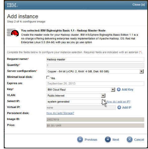Viewport: 148px width, 149px height.
Task: Click the Close [x] link
Action: (139, 5)
